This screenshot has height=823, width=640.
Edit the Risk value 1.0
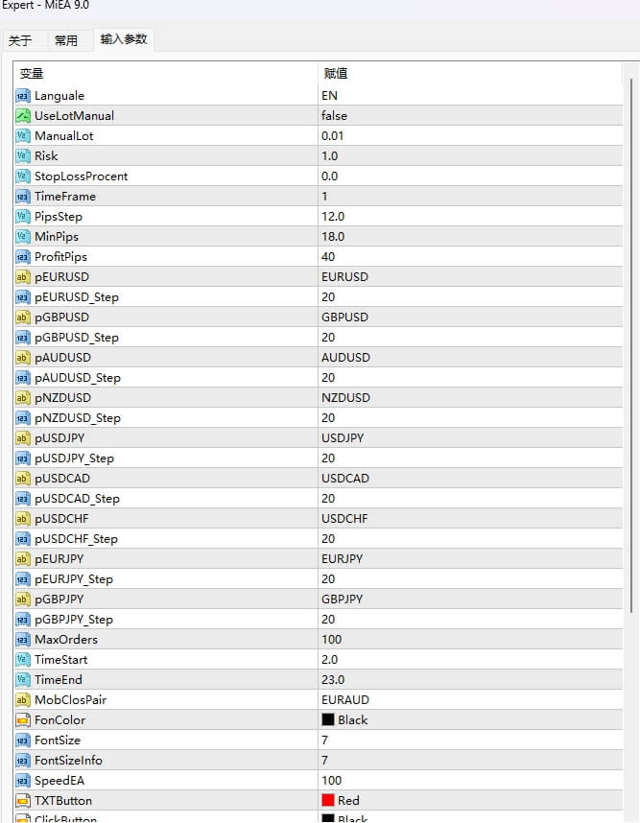pyautogui.click(x=470, y=156)
